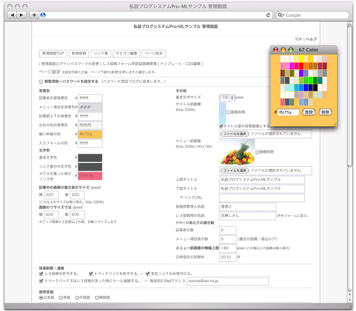This screenshot has width=356, height=311.
Task: Click the browser forward arrow button
Action: coord(22,15)
